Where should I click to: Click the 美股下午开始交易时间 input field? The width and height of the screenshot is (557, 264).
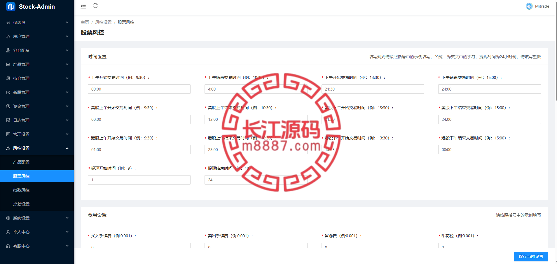coord(373,119)
